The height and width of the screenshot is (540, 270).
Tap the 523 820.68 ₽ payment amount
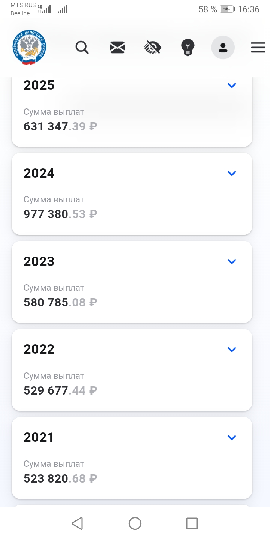60,479
